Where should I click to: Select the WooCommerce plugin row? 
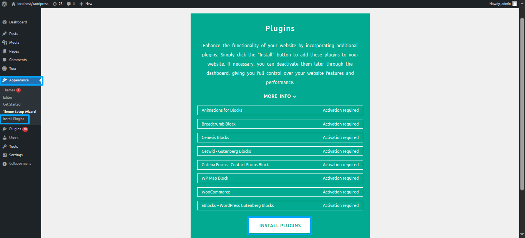tap(280, 192)
